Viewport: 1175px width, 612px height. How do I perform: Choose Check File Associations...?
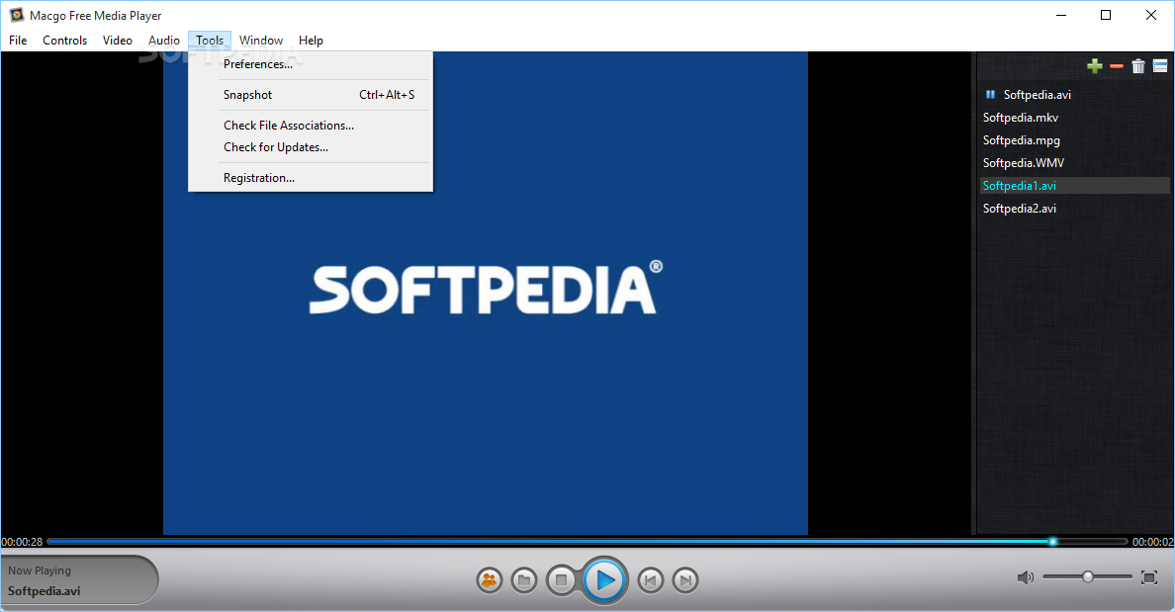[x=311, y=126]
